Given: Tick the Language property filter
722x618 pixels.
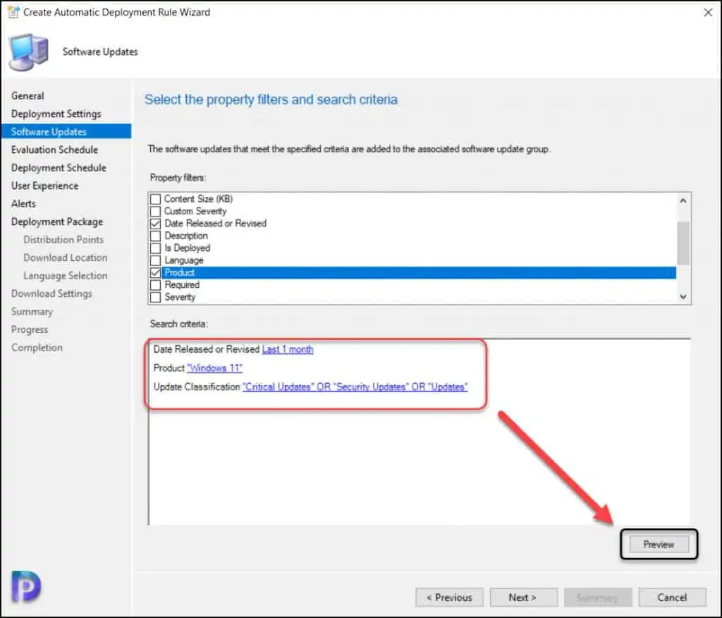Looking at the screenshot, I should pyautogui.click(x=156, y=260).
